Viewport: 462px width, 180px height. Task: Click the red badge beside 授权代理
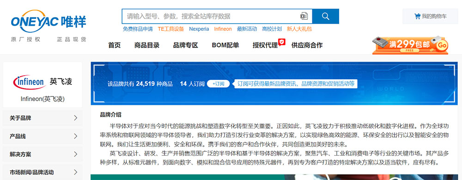[282, 42]
